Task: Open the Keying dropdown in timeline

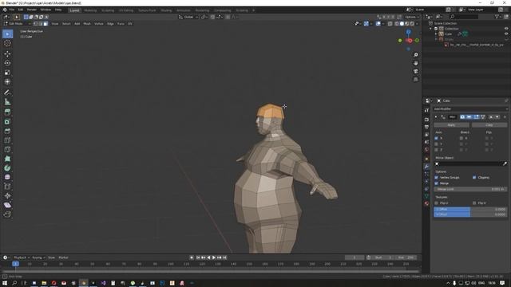Action: 38,258
